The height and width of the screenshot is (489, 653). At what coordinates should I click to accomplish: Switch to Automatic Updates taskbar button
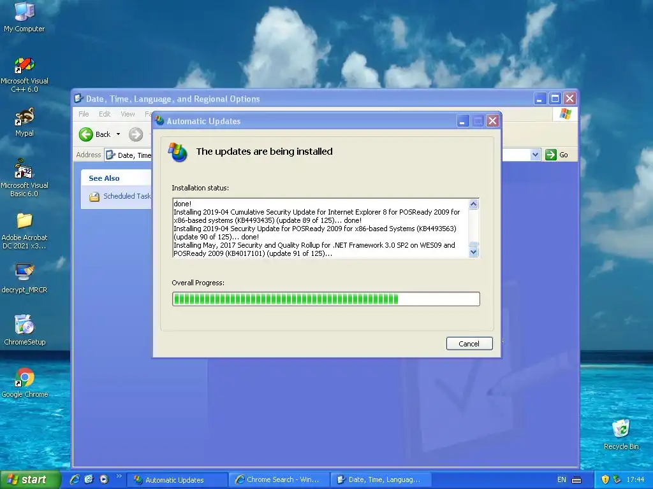[x=177, y=480]
